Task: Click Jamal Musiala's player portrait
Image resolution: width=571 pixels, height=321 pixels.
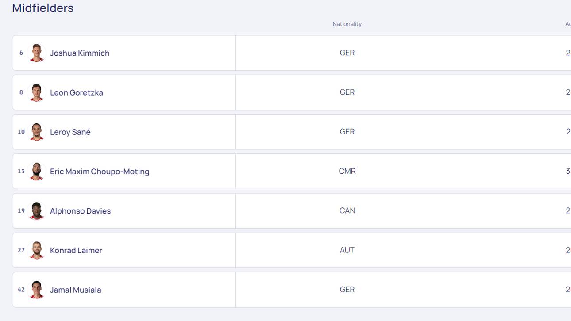Action: click(36, 290)
